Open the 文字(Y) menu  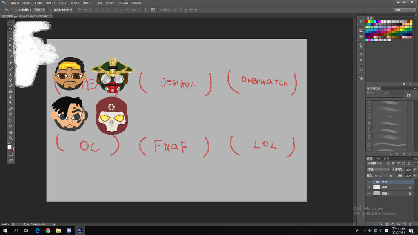[62, 3]
